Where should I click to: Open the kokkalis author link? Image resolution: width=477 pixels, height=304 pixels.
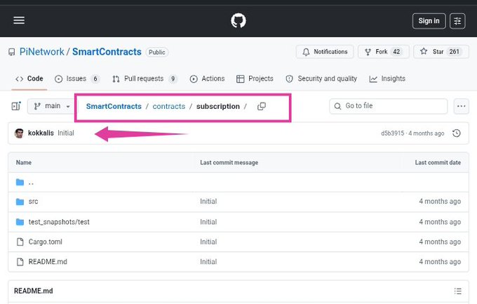pyautogui.click(x=41, y=133)
